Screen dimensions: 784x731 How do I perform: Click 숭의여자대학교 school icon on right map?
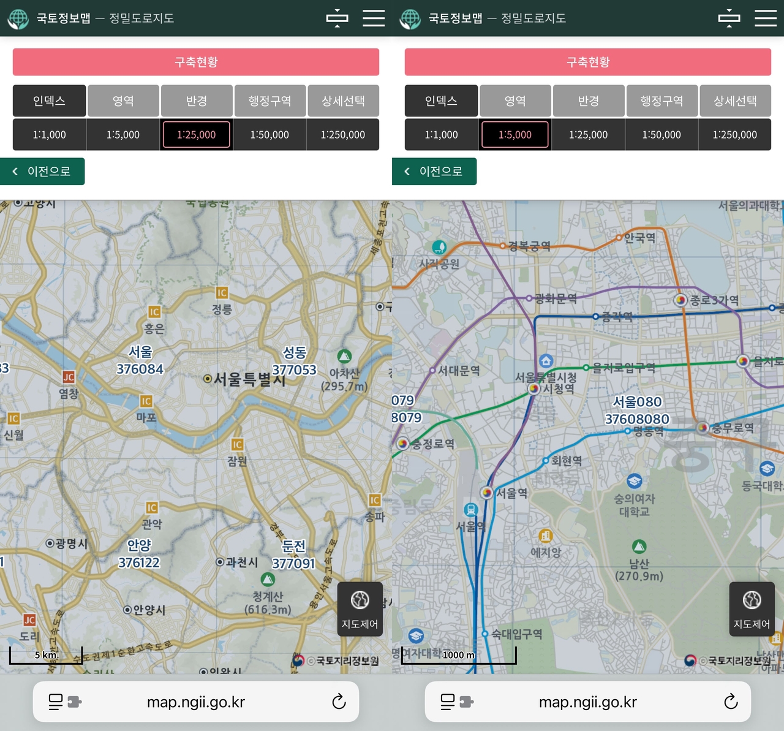(x=635, y=481)
